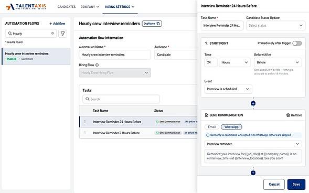
Task: Save the interview reminder task
Action: click(x=296, y=184)
